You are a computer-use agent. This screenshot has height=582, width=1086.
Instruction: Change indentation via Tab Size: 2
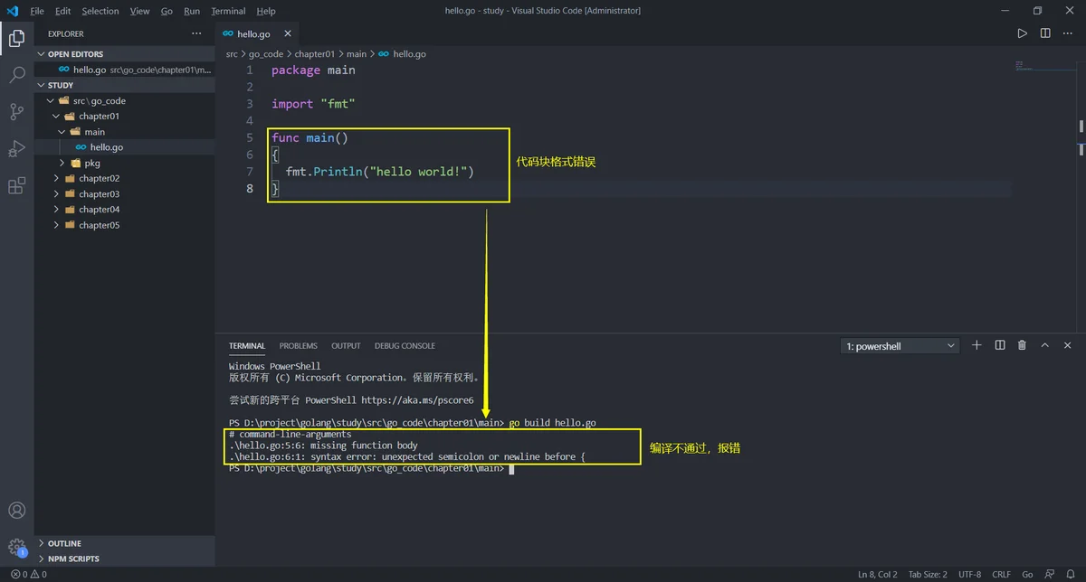(x=928, y=574)
